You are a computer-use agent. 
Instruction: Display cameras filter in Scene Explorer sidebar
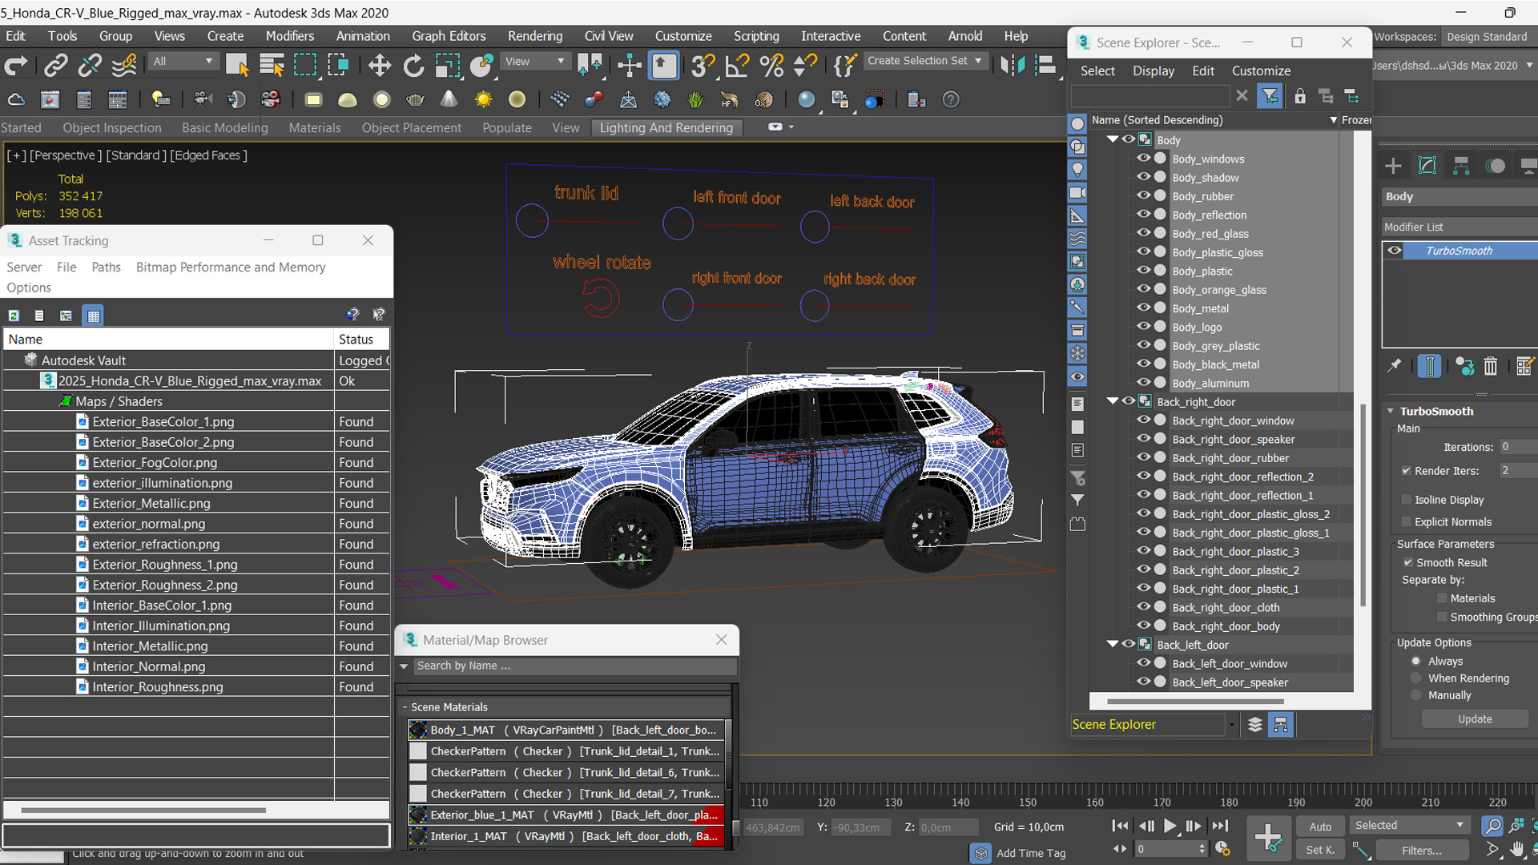click(1077, 193)
